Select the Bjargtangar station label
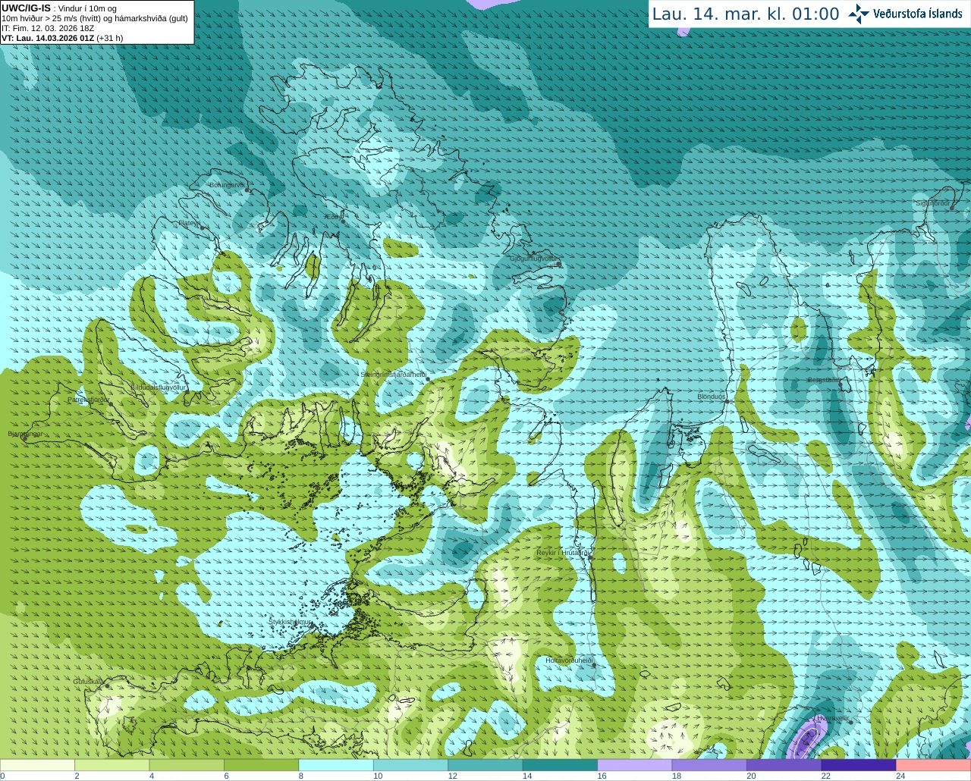This screenshot has width=971, height=781. (25, 434)
